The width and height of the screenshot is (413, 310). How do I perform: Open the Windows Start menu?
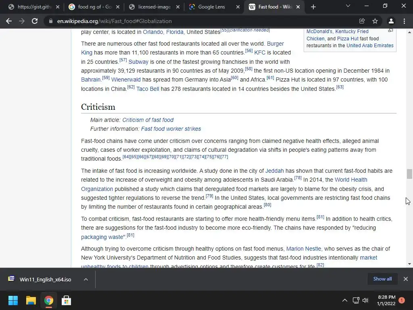13,300
